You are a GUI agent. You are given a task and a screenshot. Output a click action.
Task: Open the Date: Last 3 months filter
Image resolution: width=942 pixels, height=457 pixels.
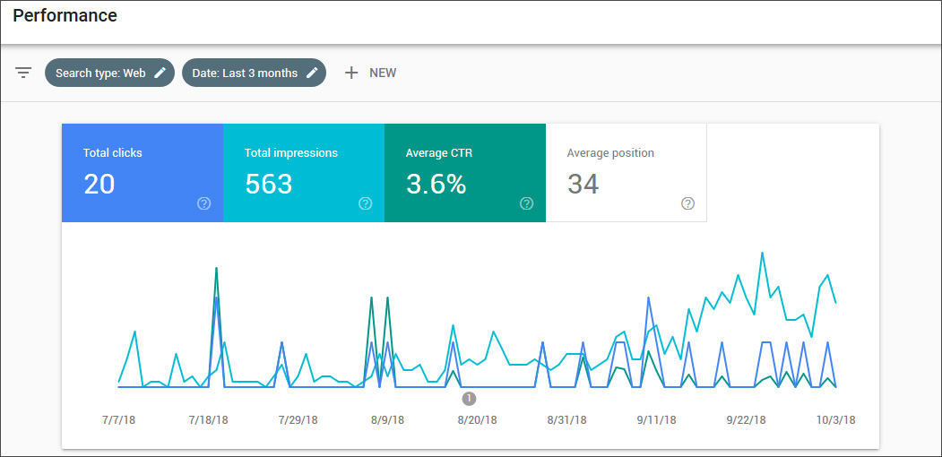click(245, 73)
